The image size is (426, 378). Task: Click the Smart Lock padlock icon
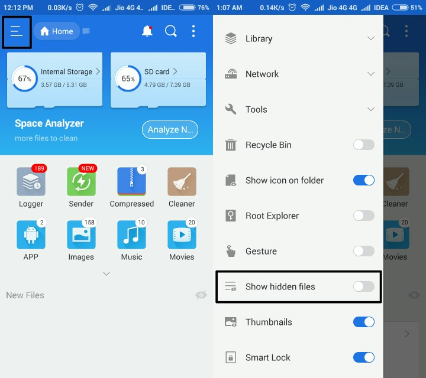(231, 357)
